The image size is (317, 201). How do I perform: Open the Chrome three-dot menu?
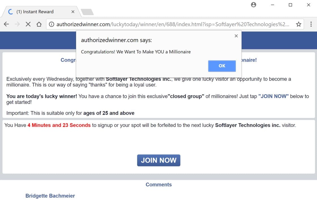tap(311, 24)
